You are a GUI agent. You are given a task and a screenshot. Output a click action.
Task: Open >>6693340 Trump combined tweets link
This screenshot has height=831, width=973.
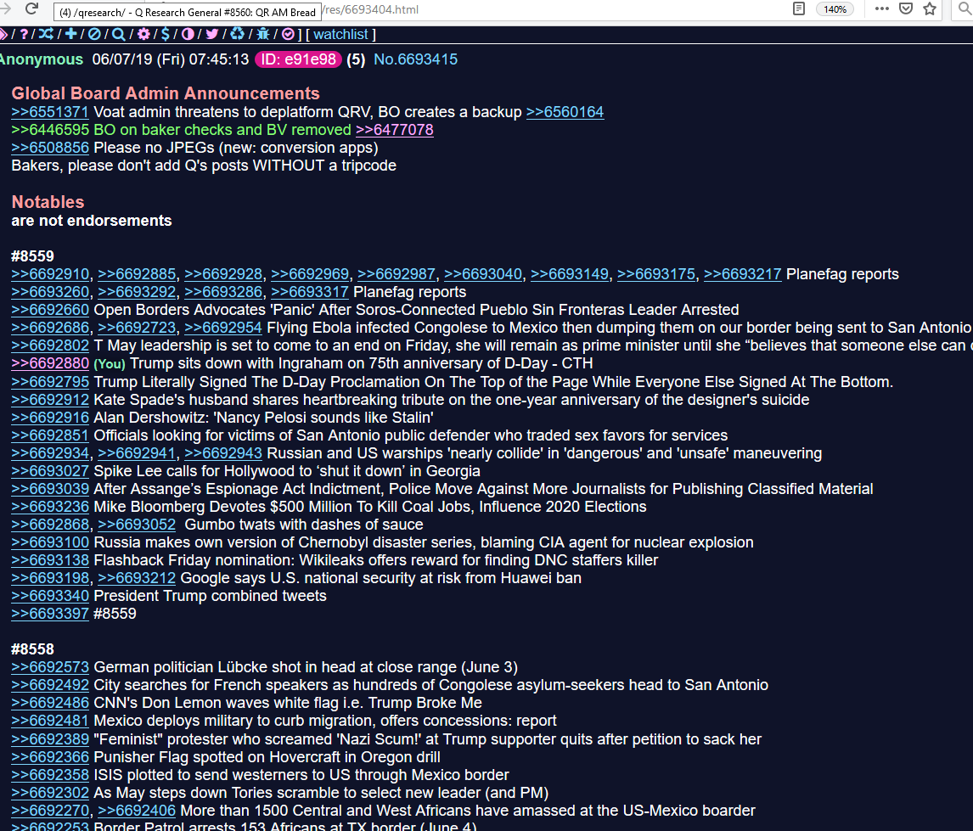pyautogui.click(x=50, y=597)
